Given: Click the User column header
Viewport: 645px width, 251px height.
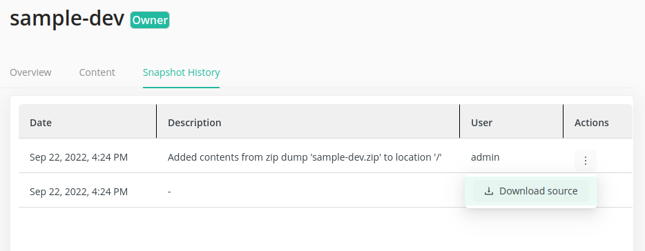Looking at the screenshot, I should pos(482,123).
